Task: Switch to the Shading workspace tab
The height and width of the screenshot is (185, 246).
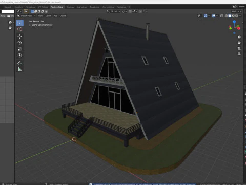Action: coord(70,7)
